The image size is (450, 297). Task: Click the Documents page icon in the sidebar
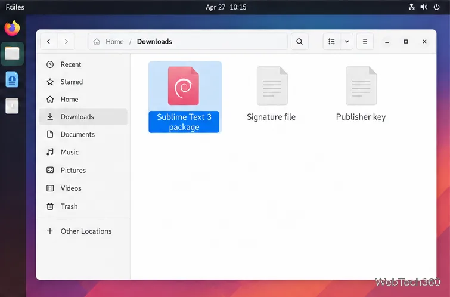coord(50,134)
